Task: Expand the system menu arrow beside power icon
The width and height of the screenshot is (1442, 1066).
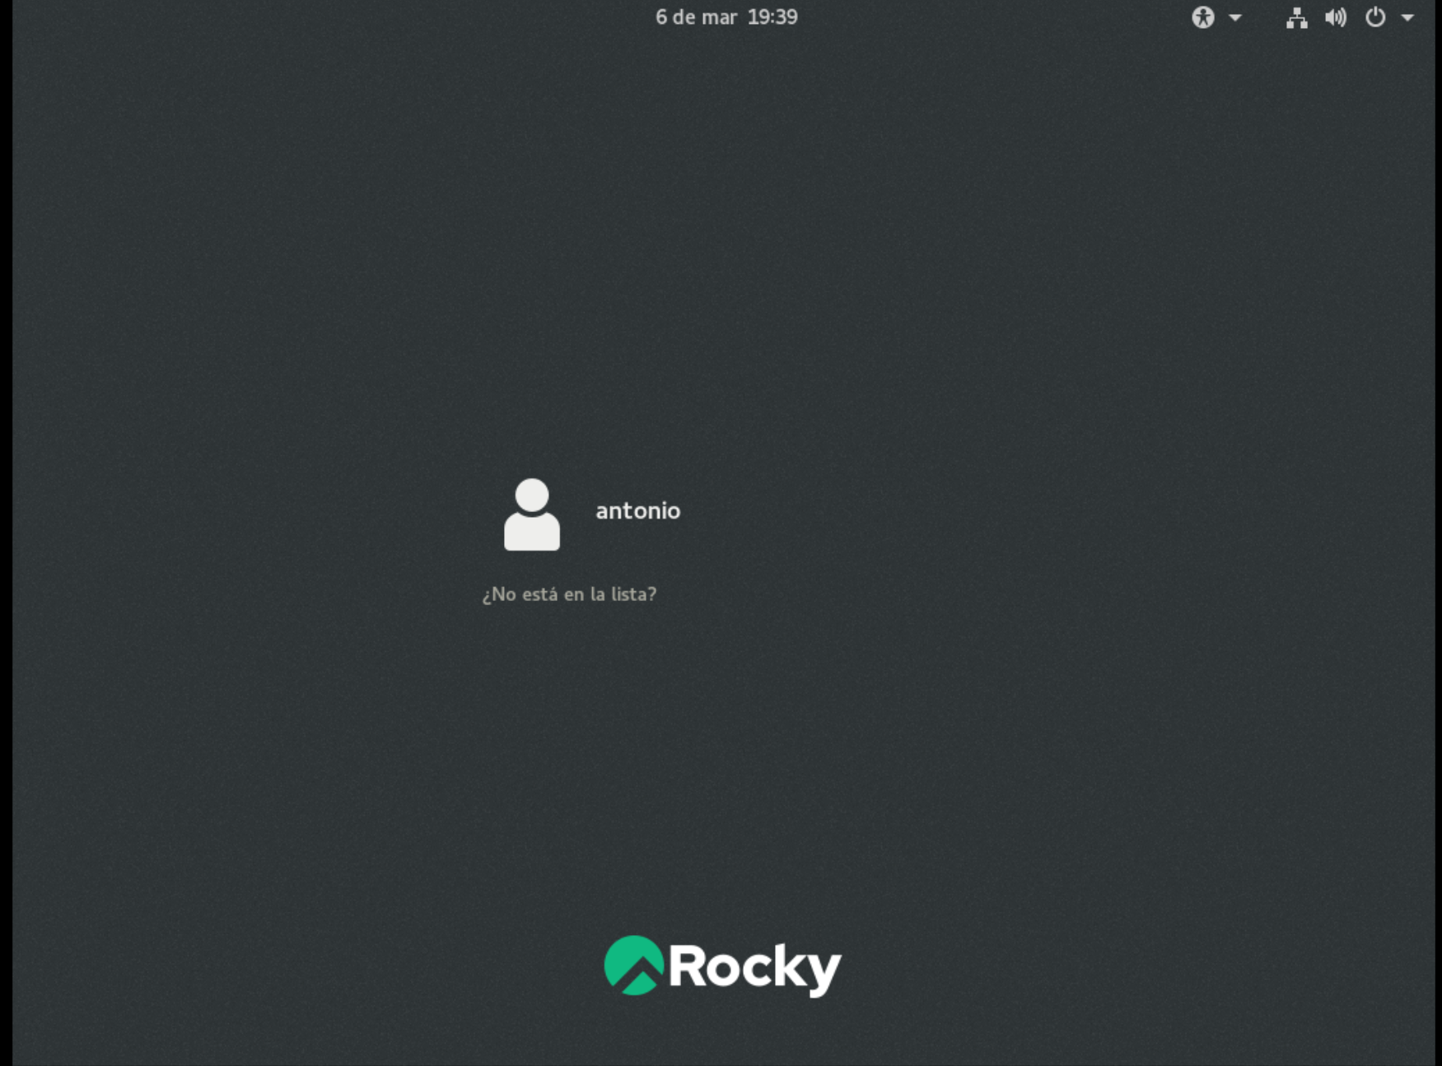Action: click(x=1407, y=17)
